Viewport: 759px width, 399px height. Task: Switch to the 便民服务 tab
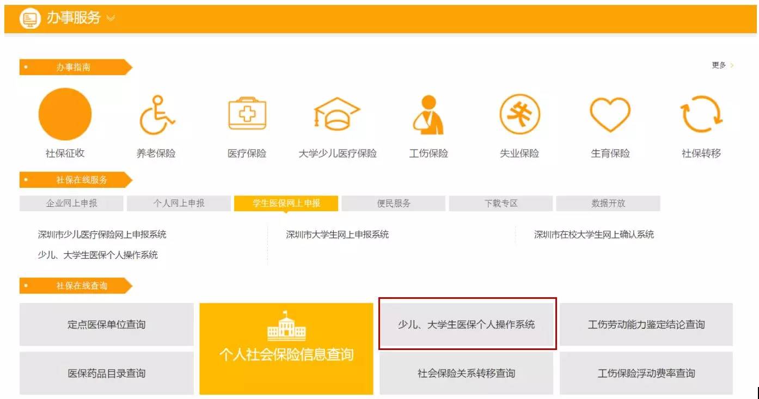click(x=394, y=204)
